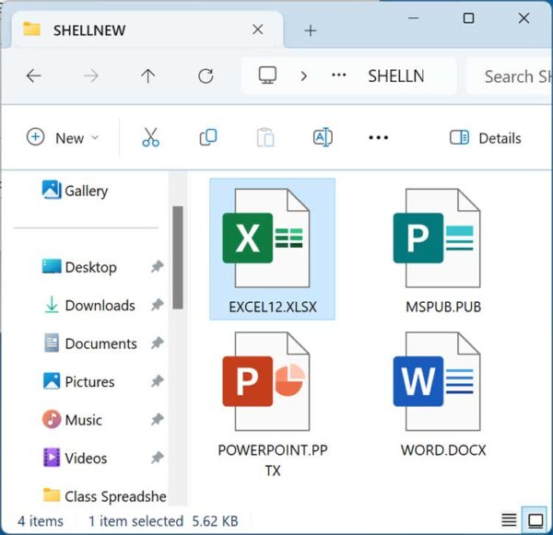Click the pin icon beside Downloads
This screenshot has width=553, height=535.
[158, 305]
